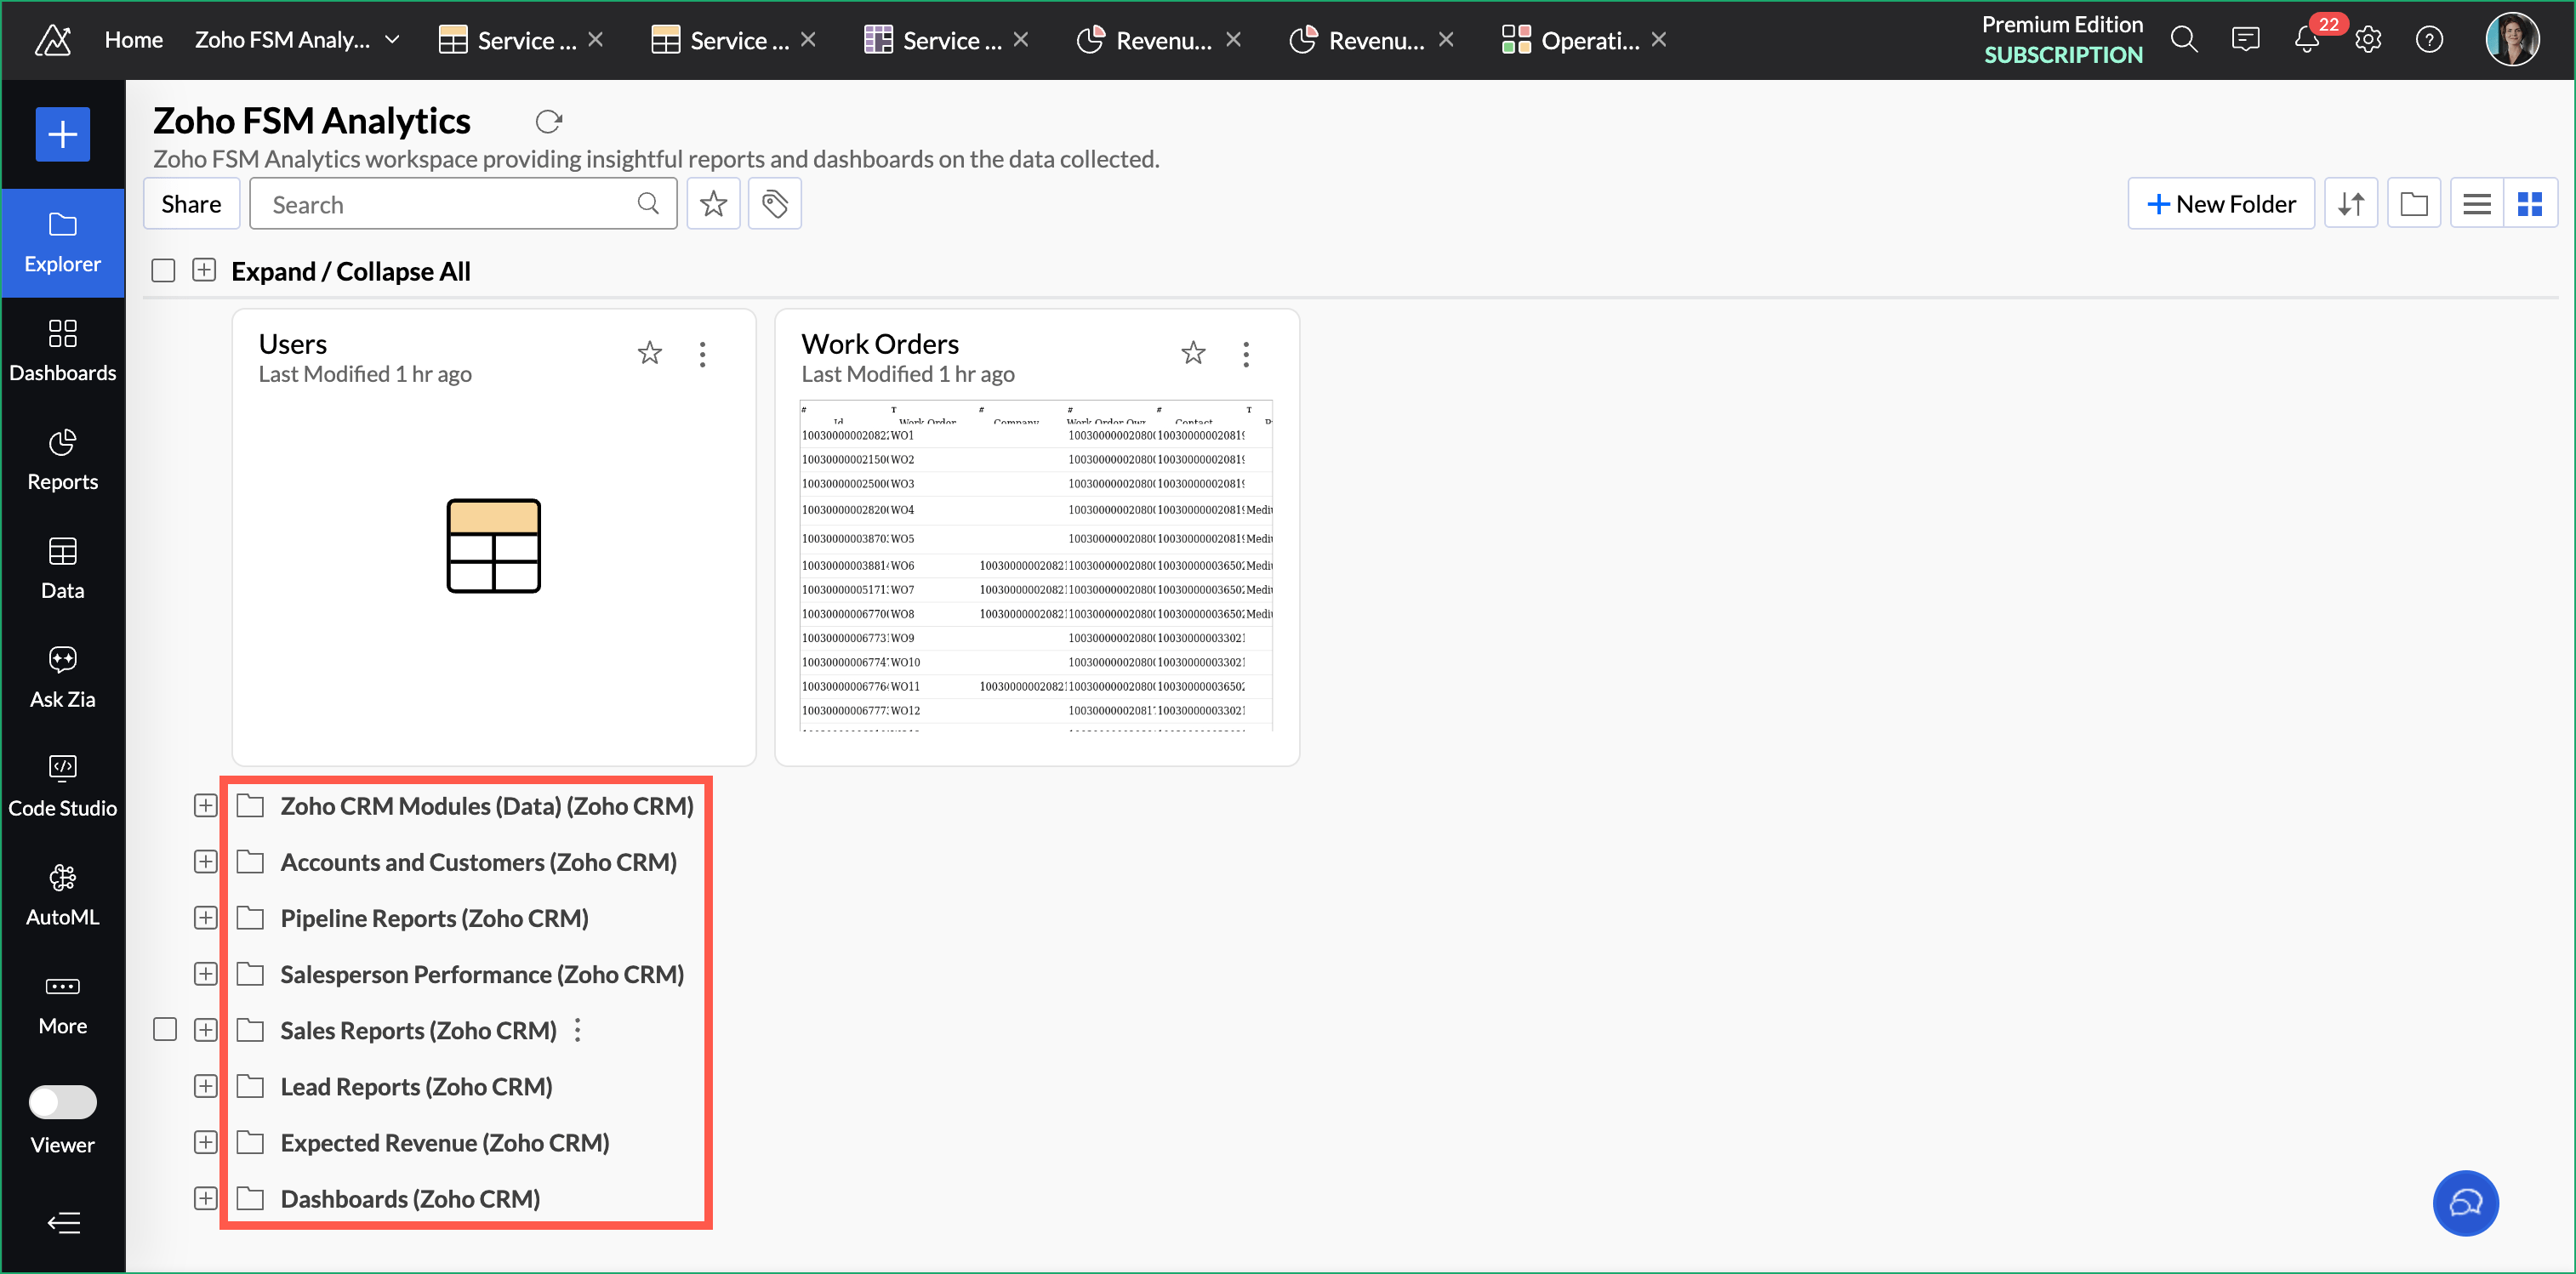This screenshot has height=1274, width=2576.
Task: Open Code Studio from the sidebar
Action: pos(62,786)
